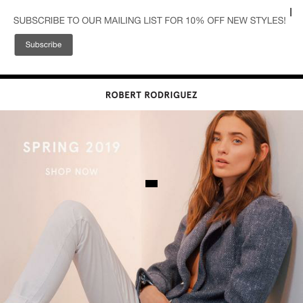Click the model's face in the hero photo
This screenshot has height=303, width=303.
tap(230, 147)
